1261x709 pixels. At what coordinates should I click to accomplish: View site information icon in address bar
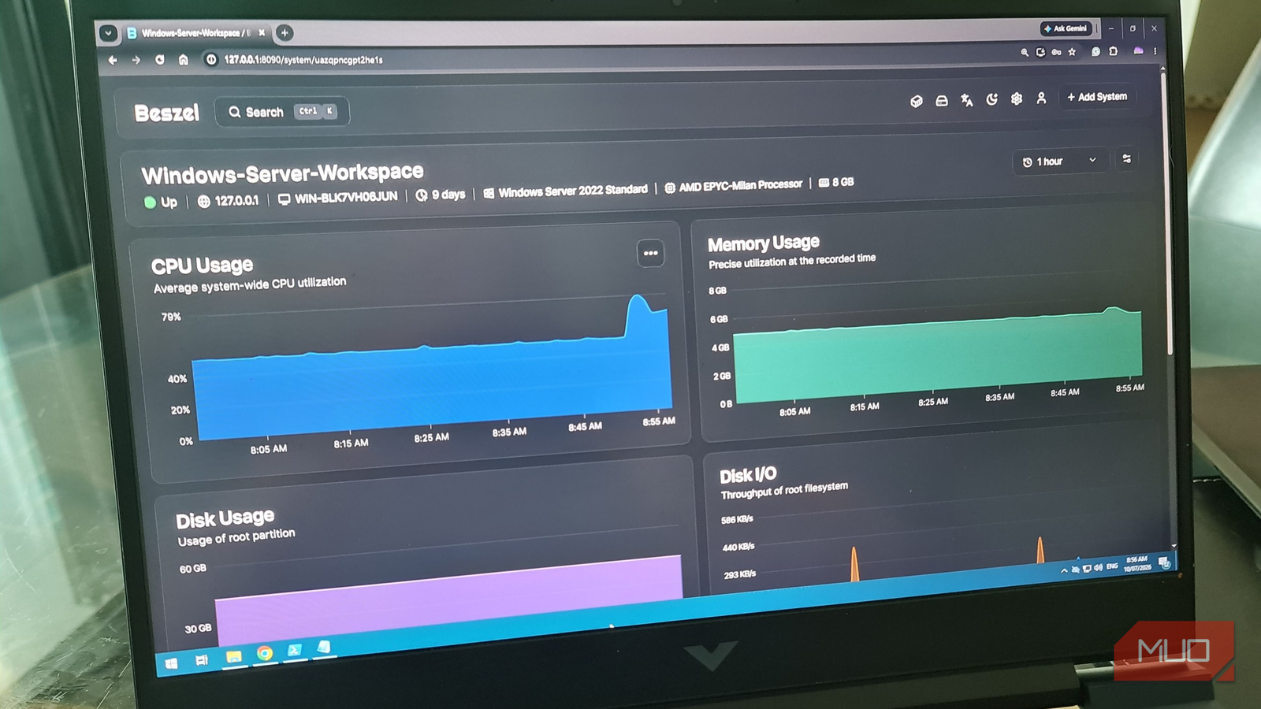point(211,60)
